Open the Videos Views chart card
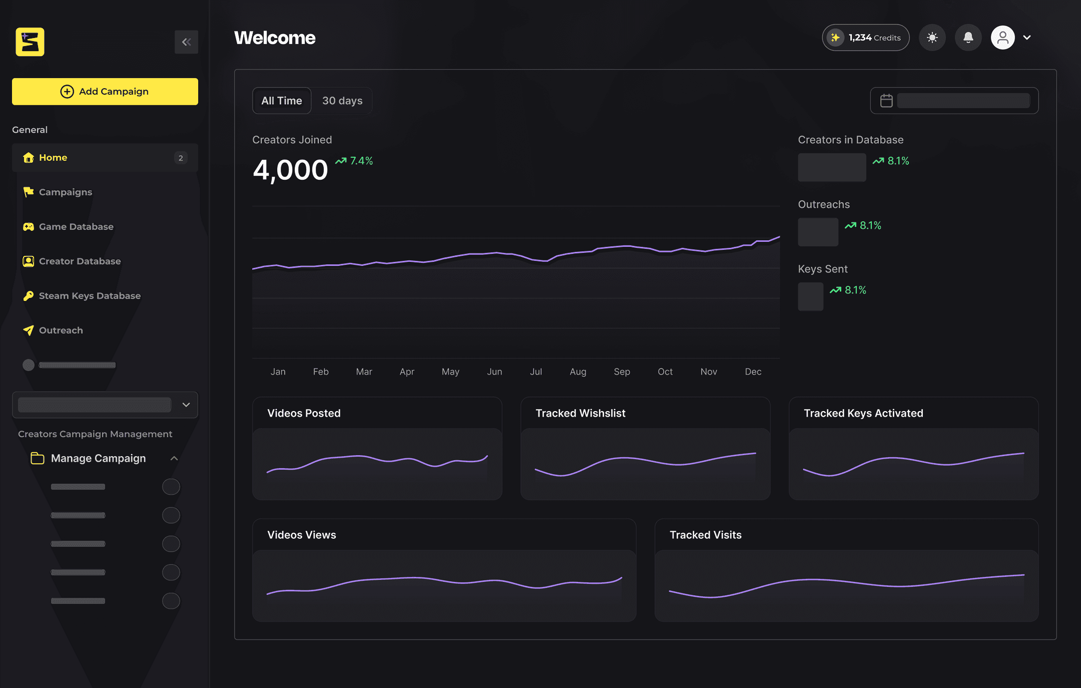Image resolution: width=1081 pixels, height=688 pixels. coord(444,570)
